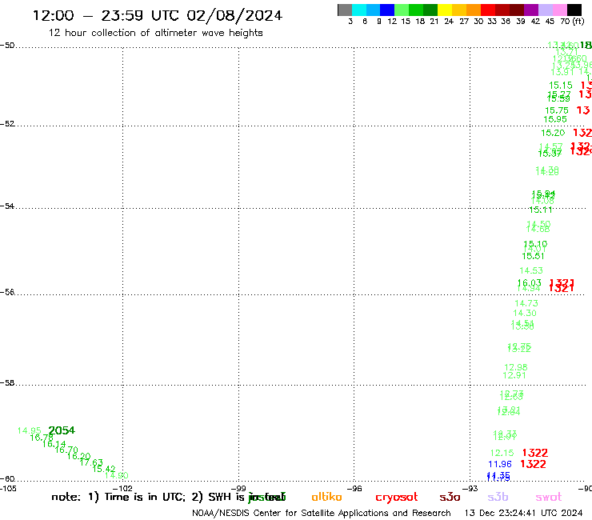This screenshot has width=592, height=520.
Task: Click the latitude axis label '-56'
Action: 7,292
